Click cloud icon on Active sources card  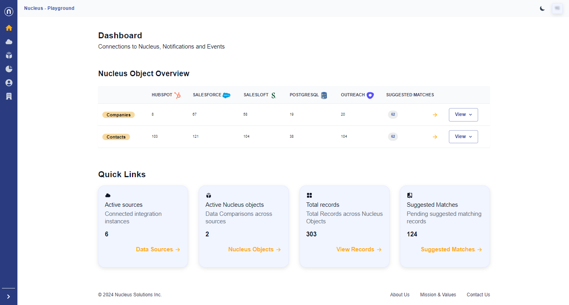pyautogui.click(x=108, y=195)
